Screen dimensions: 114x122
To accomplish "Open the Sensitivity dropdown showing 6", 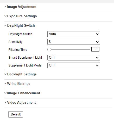I will pyautogui.click(x=74, y=42).
